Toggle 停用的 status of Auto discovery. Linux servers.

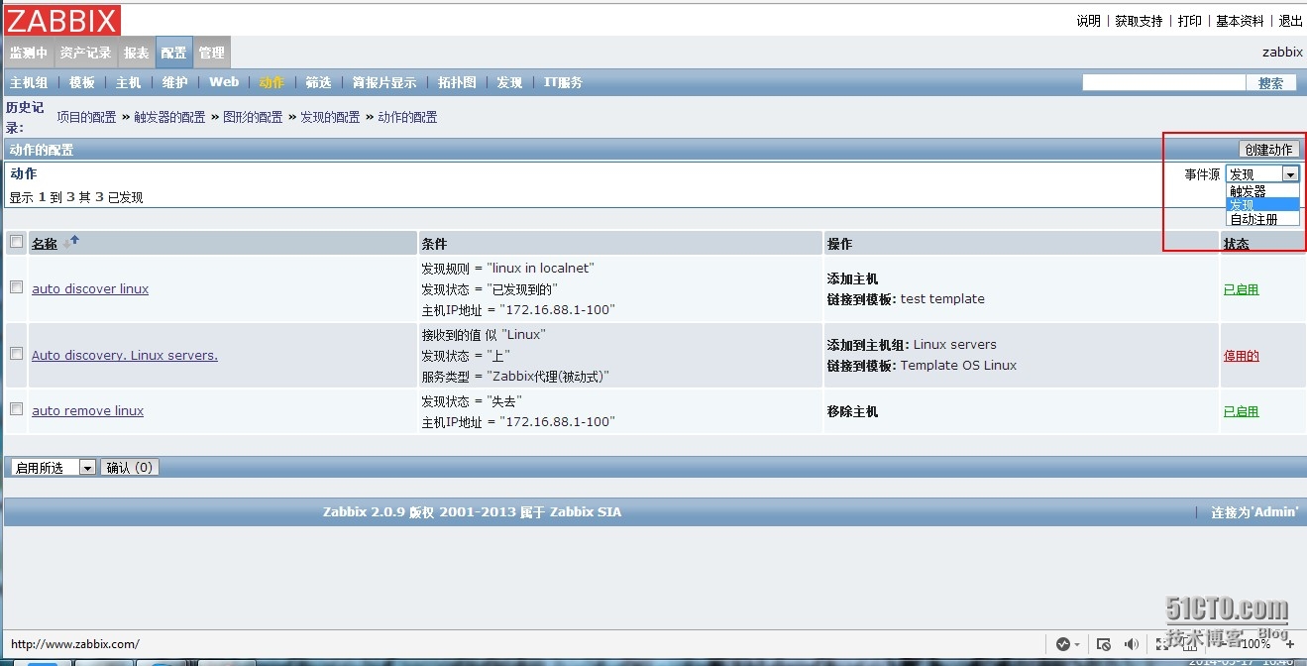tap(1241, 355)
